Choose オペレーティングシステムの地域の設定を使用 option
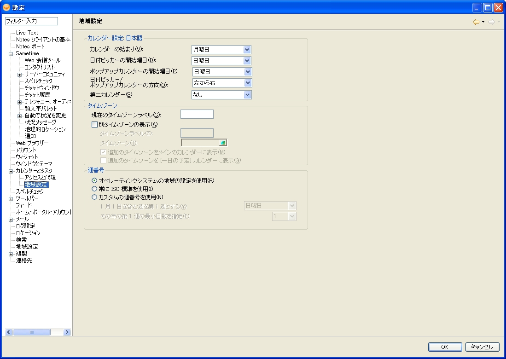The width and height of the screenshot is (506, 359). click(x=94, y=180)
